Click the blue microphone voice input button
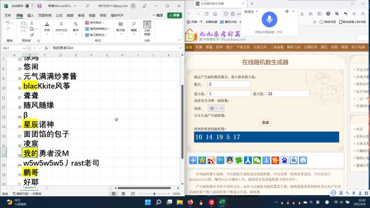This screenshot has width=370, height=208. point(269,20)
